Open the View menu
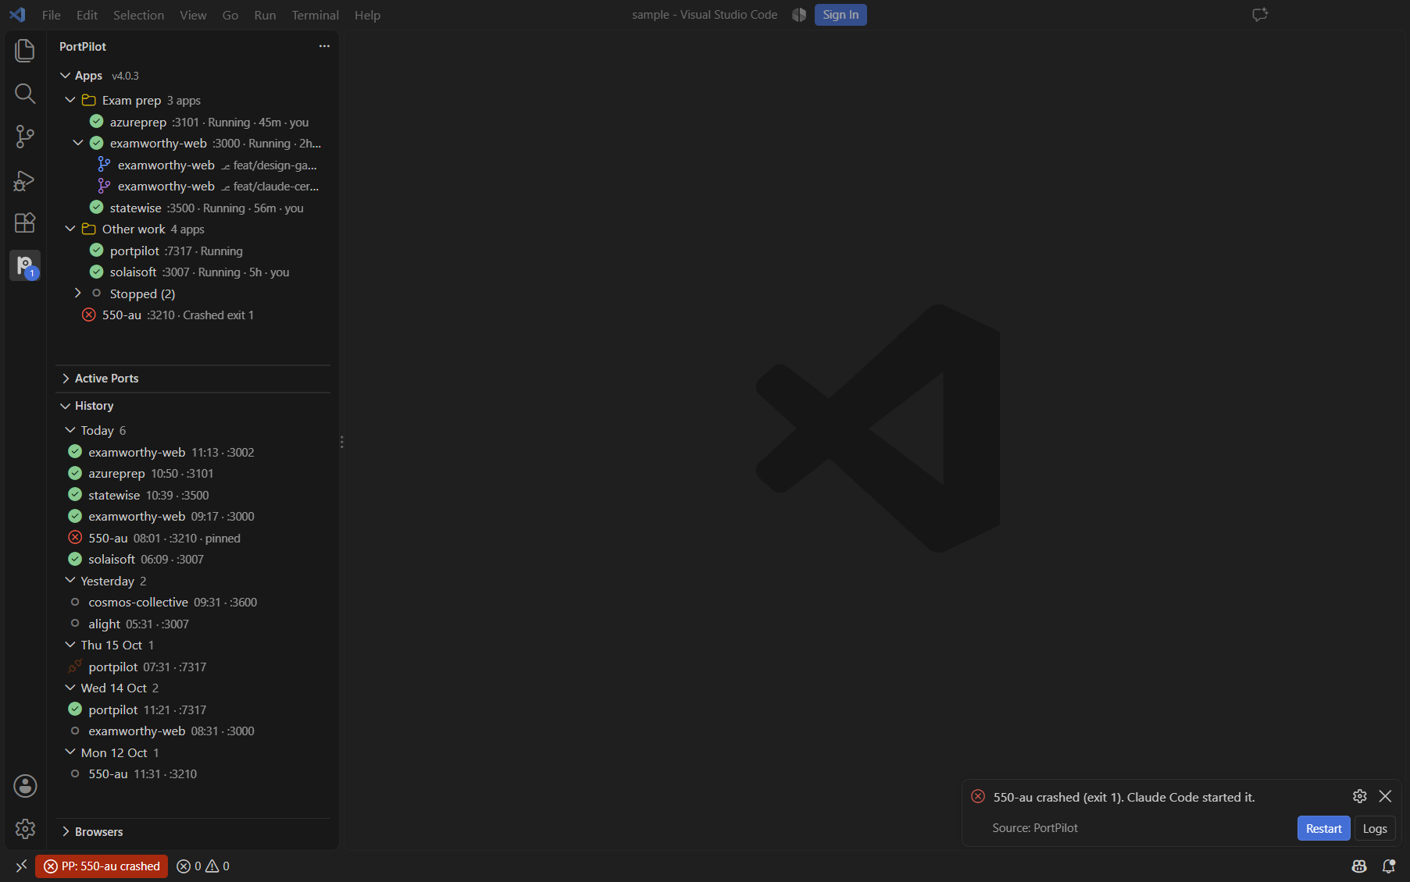1410x882 pixels. tap(193, 15)
